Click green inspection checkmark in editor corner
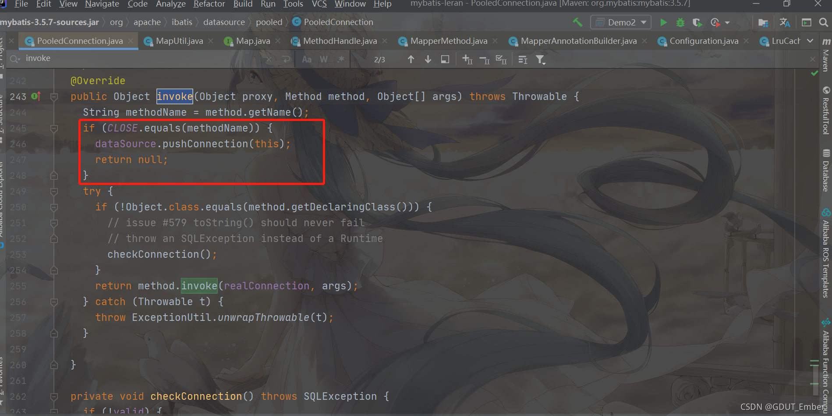 [814, 73]
